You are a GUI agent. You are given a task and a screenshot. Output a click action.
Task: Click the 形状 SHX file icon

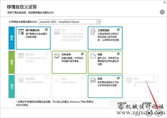pyautogui.click(x=93, y=80)
